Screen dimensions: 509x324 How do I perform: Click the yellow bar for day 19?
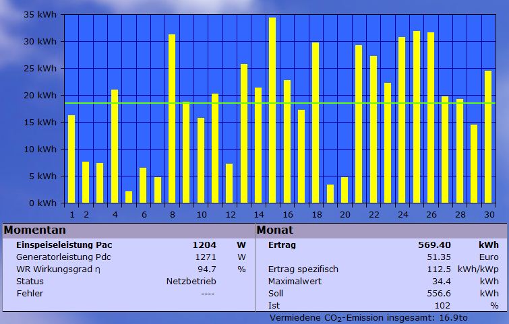click(x=330, y=193)
